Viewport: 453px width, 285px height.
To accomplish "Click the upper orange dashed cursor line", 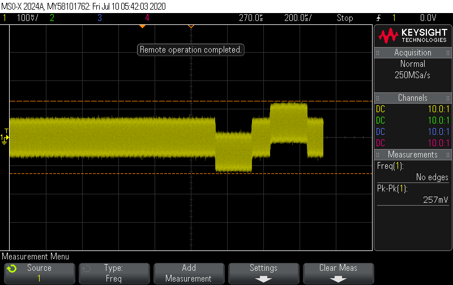I will (x=191, y=101).
